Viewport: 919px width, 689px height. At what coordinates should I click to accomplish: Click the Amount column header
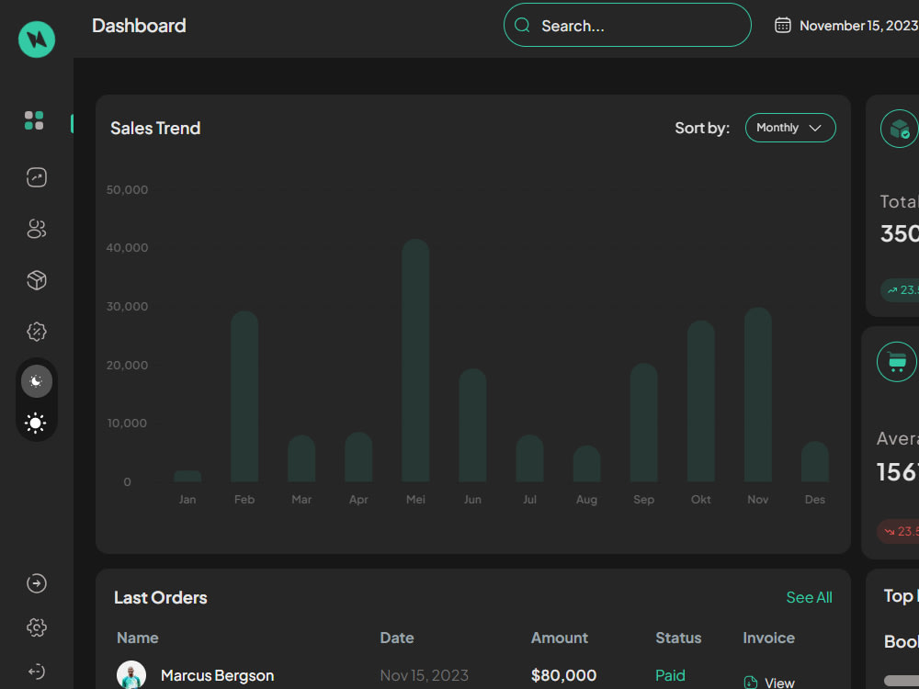[559, 638]
